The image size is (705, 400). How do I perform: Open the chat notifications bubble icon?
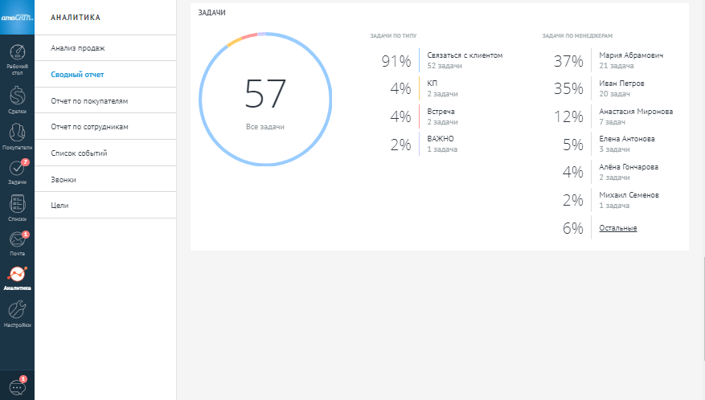click(x=17, y=386)
